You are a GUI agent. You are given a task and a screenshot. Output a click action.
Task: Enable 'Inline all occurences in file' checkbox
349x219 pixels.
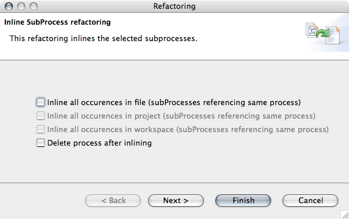(41, 102)
